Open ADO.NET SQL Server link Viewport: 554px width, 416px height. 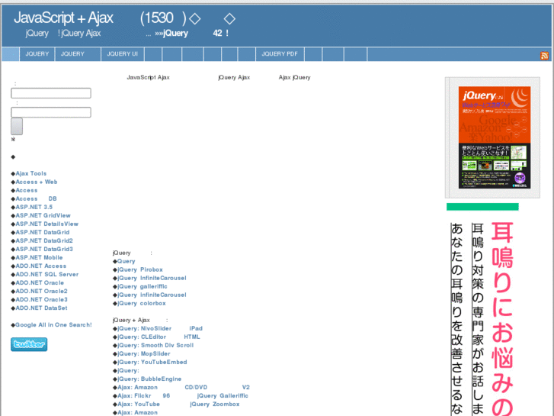46,274
